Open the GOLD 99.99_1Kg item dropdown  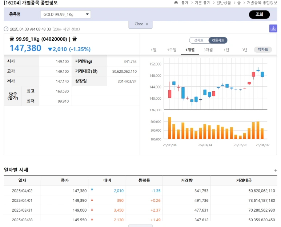[x=65, y=14]
